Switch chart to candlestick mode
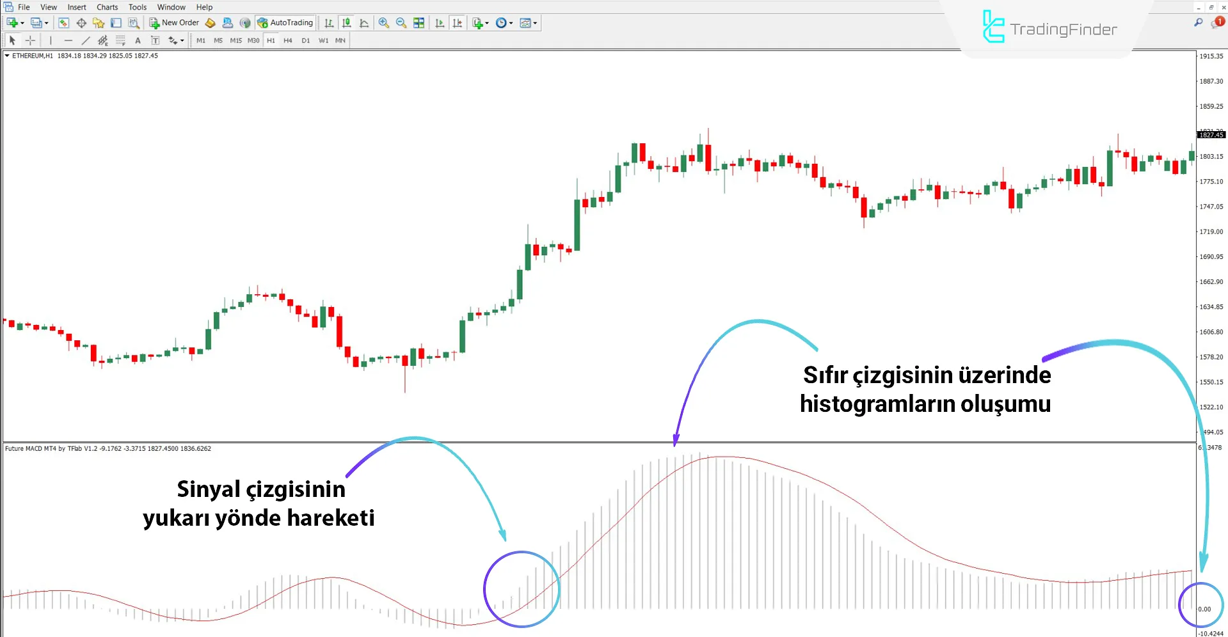The width and height of the screenshot is (1228, 637). click(x=346, y=22)
